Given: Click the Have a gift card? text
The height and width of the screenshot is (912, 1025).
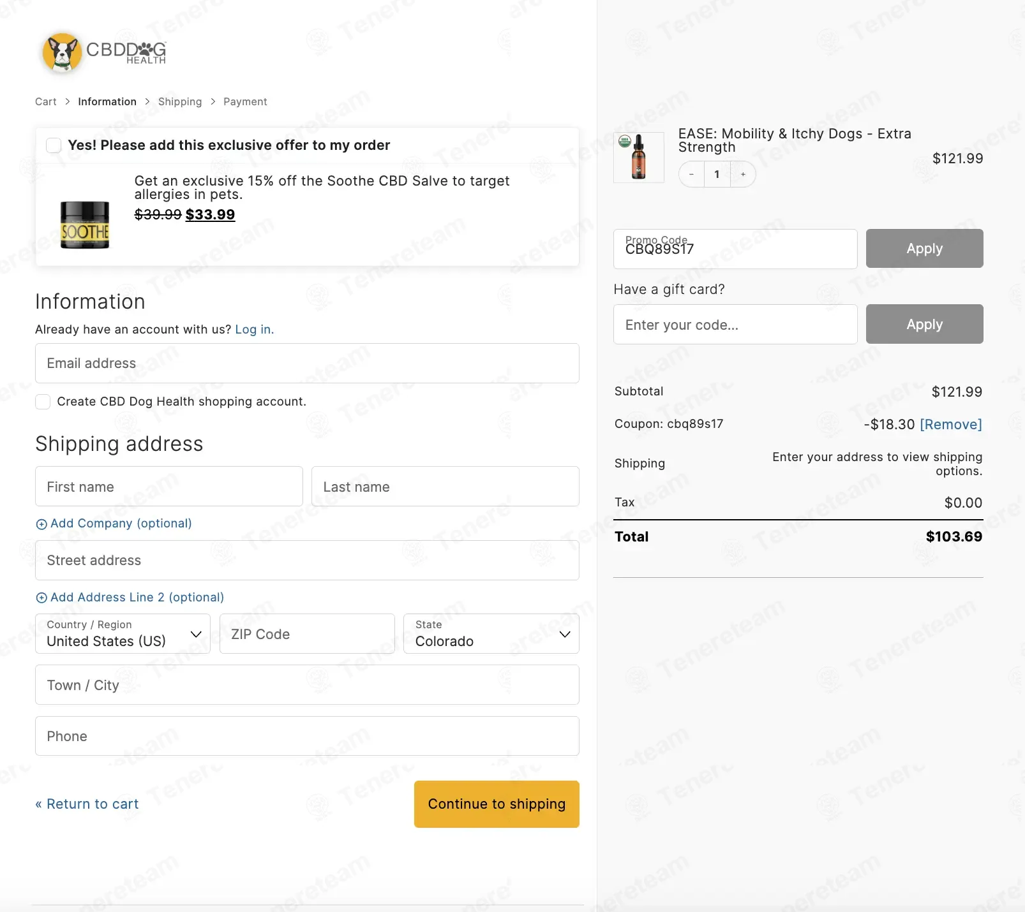Looking at the screenshot, I should point(670,290).
